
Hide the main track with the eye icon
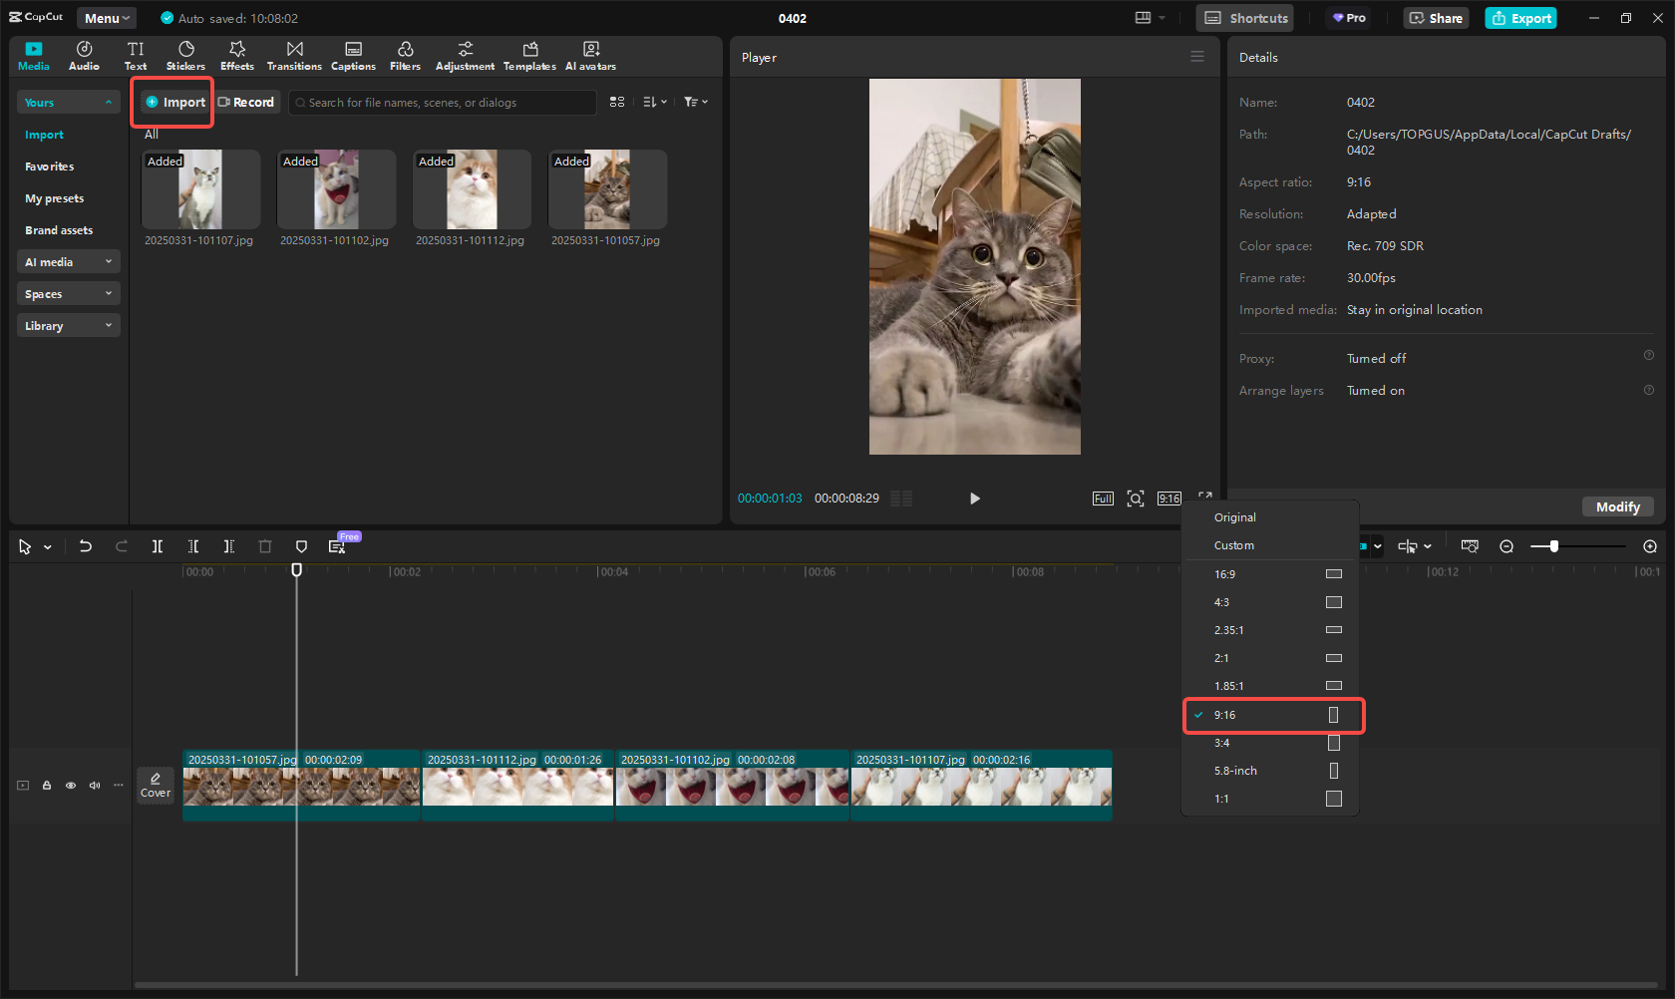(71, 786)
